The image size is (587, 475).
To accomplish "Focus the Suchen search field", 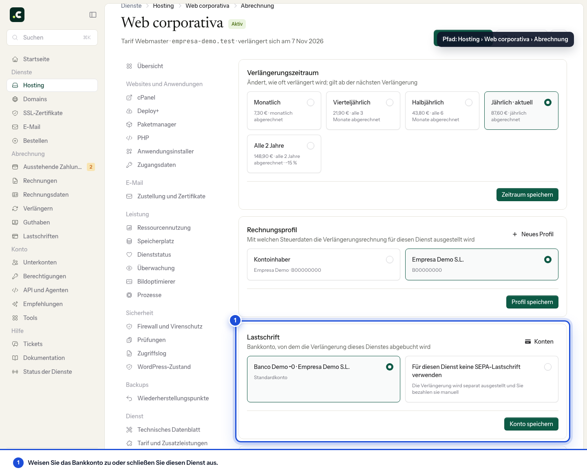I will tap(52, 38).
